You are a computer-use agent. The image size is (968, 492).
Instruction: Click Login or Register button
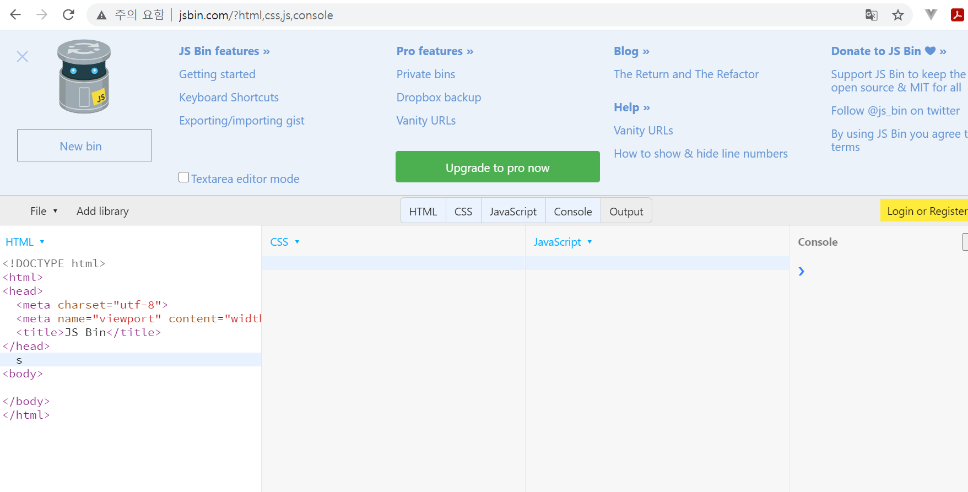924,210
